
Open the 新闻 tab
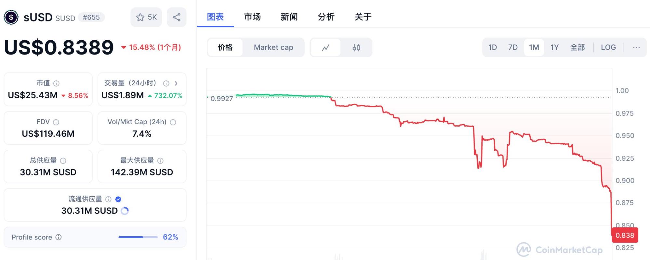[289, 17]
